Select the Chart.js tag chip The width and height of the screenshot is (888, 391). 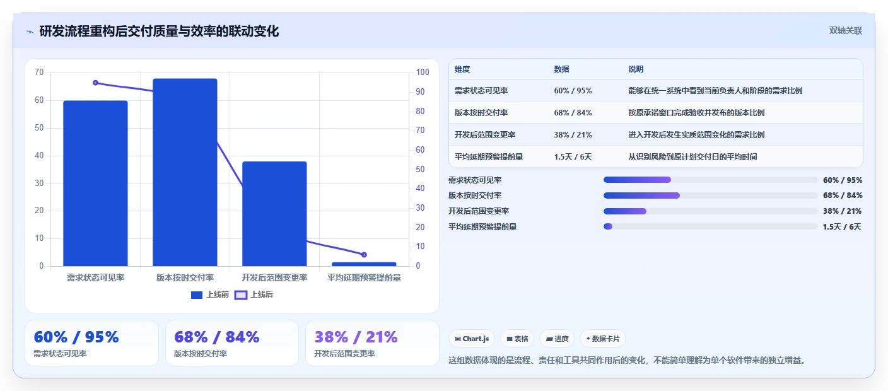(472, 339)
